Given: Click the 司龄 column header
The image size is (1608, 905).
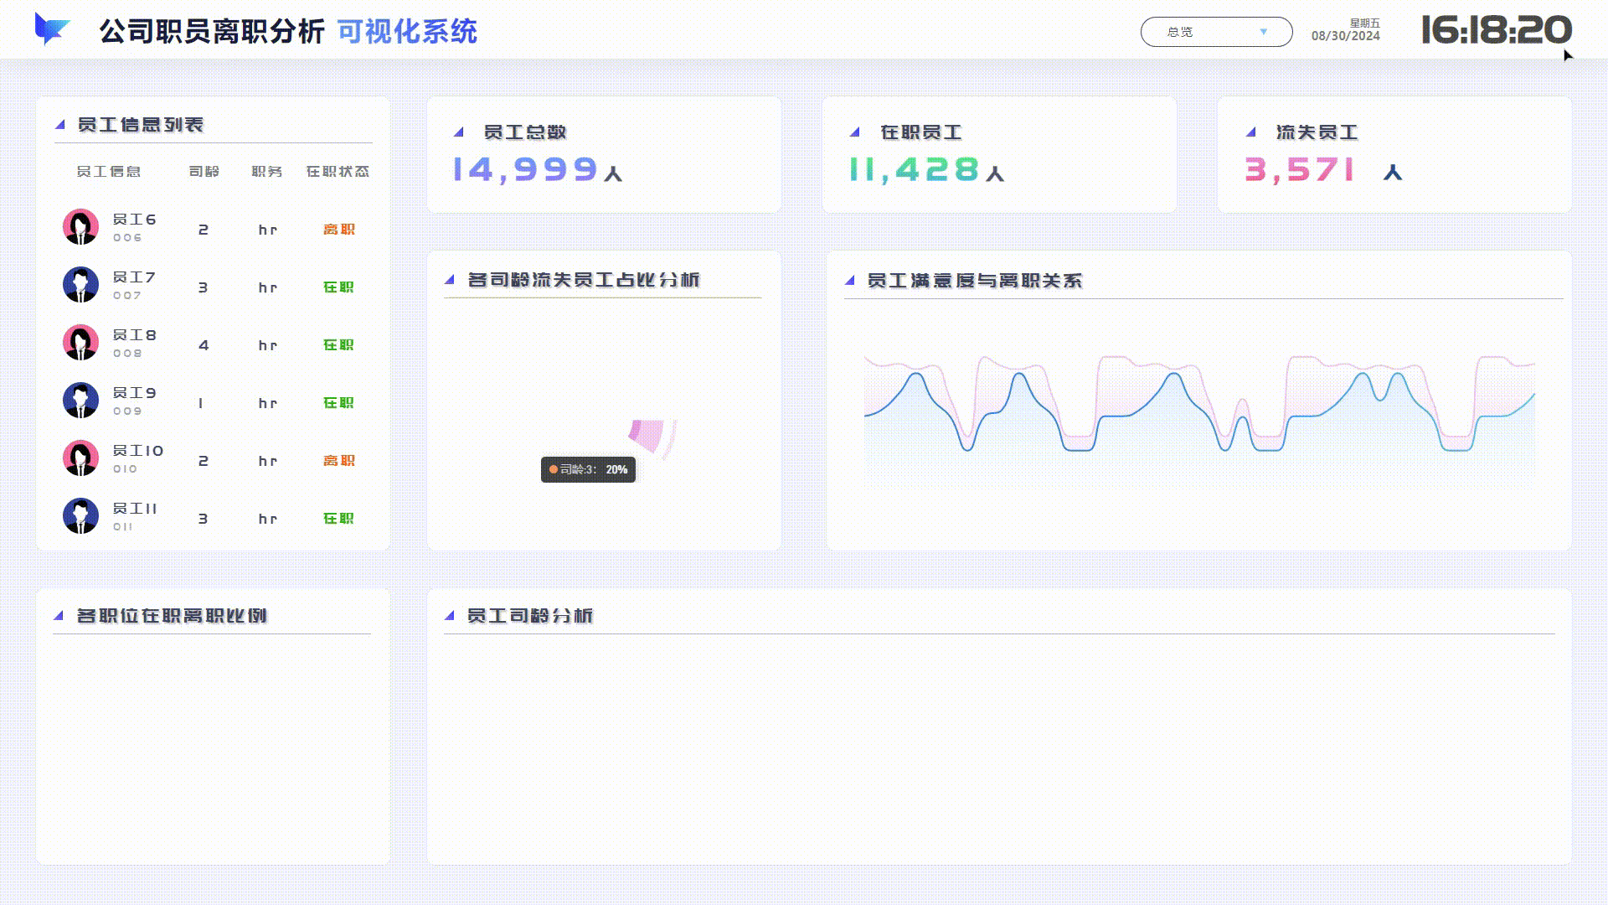Looking at the screenshot, I should click(204, 172).
